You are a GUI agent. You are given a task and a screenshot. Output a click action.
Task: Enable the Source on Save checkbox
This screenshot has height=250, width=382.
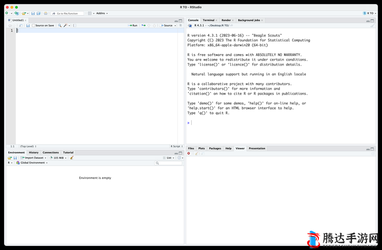pyautogui.click(x=34, y=25)
